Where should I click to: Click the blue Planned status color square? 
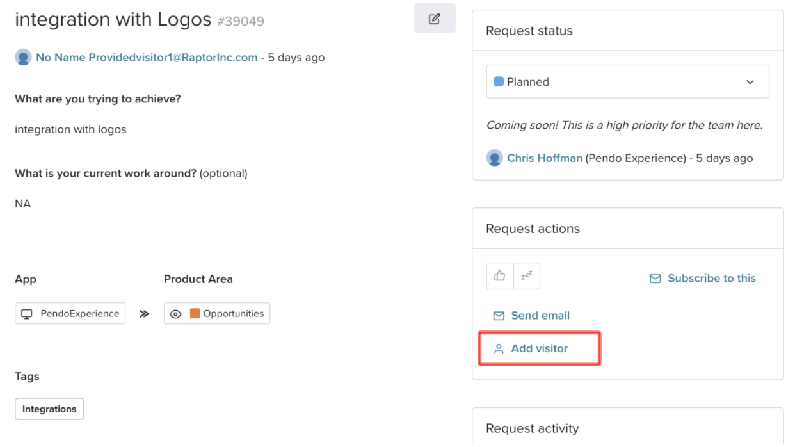click(499, 81)
